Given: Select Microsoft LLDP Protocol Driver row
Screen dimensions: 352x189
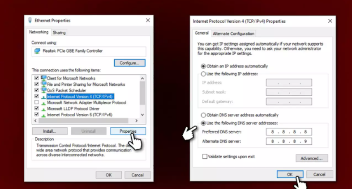Looking at the screenshot, I should tap(73, 109).
